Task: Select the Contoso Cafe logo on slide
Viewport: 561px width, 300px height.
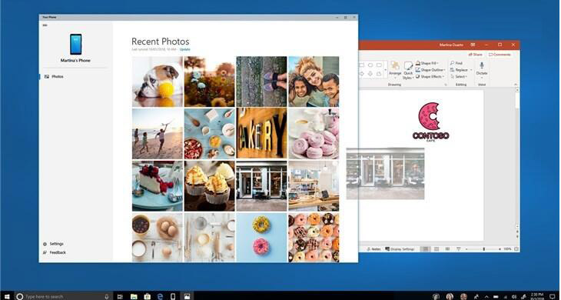Action: coord(430,122)
